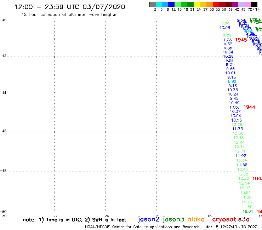The width and height of the screenshot is (262, 230).
Task: Click the 10.34 wave height value
Action: 228,52
